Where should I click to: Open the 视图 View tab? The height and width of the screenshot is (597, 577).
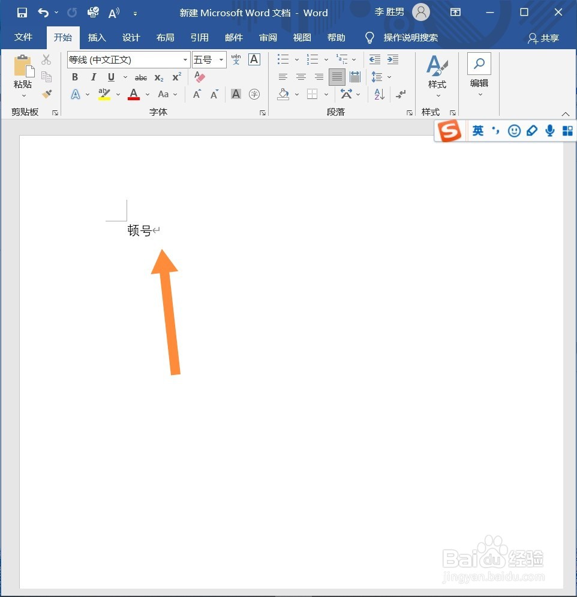pyautogui.click(x=302, y=37)
